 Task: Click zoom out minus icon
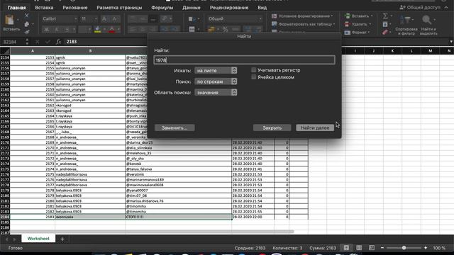point(382,248)
